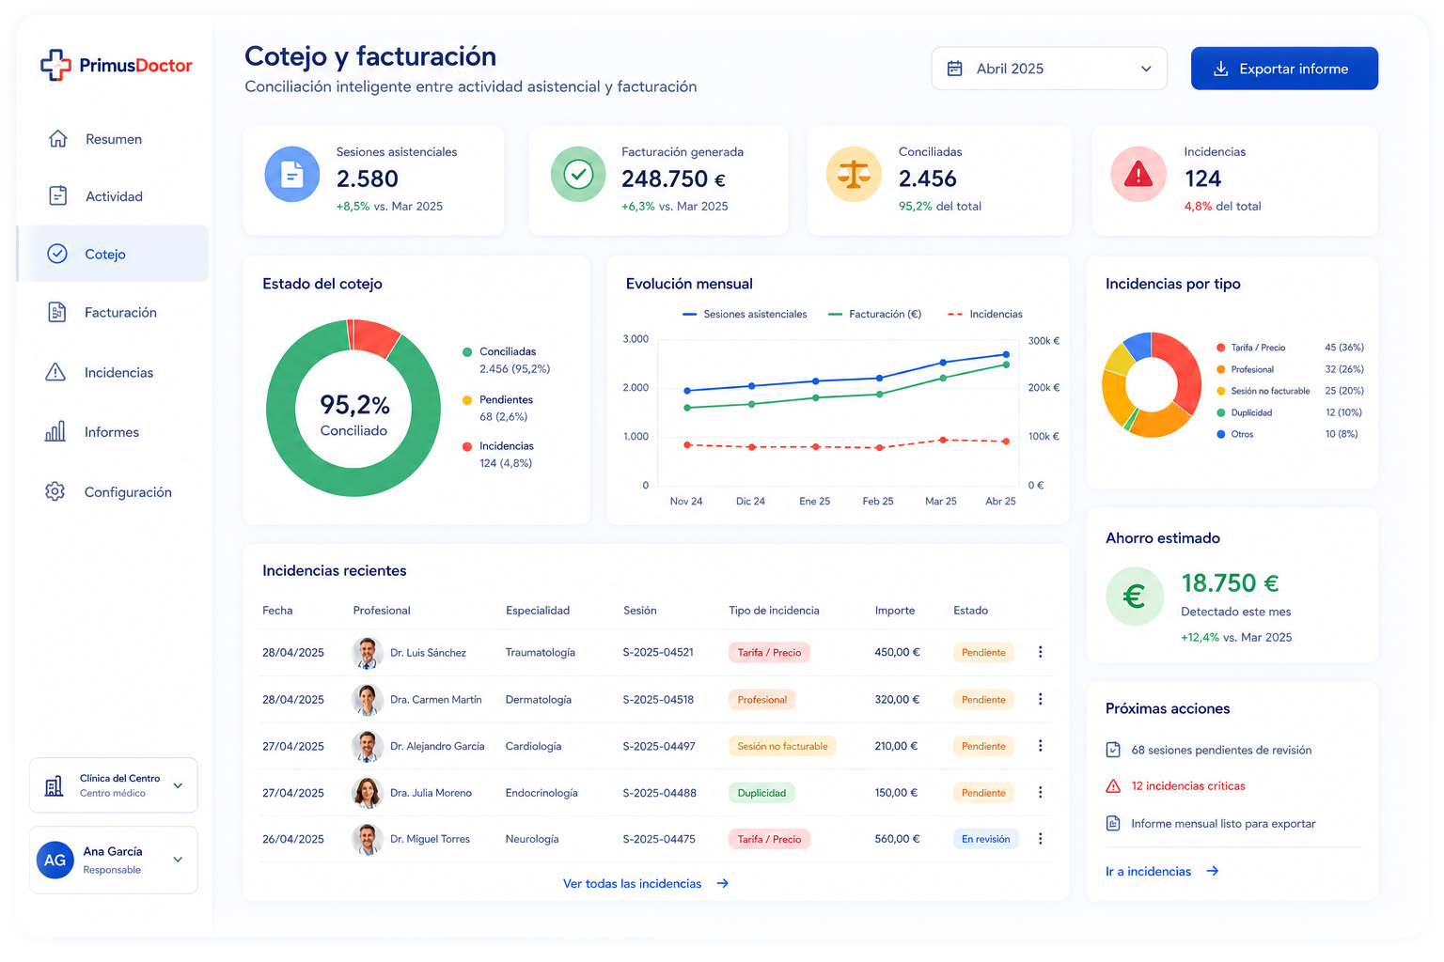Click the red Incidencias warning triangle icon

pyautogui.click(x=1138, y=175)
